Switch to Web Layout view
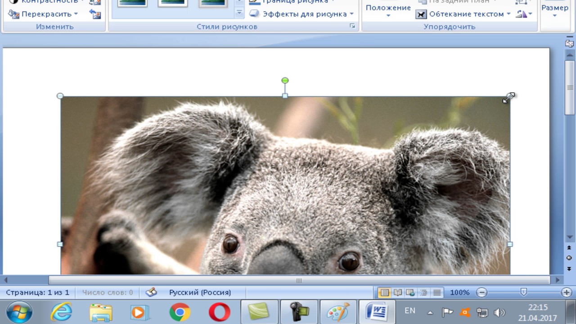This screenshot has width=576, height=324. click(x=410, y=292)
